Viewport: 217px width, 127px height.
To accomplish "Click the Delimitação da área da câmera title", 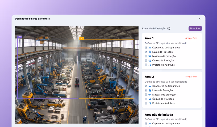I will coord(32,19).
